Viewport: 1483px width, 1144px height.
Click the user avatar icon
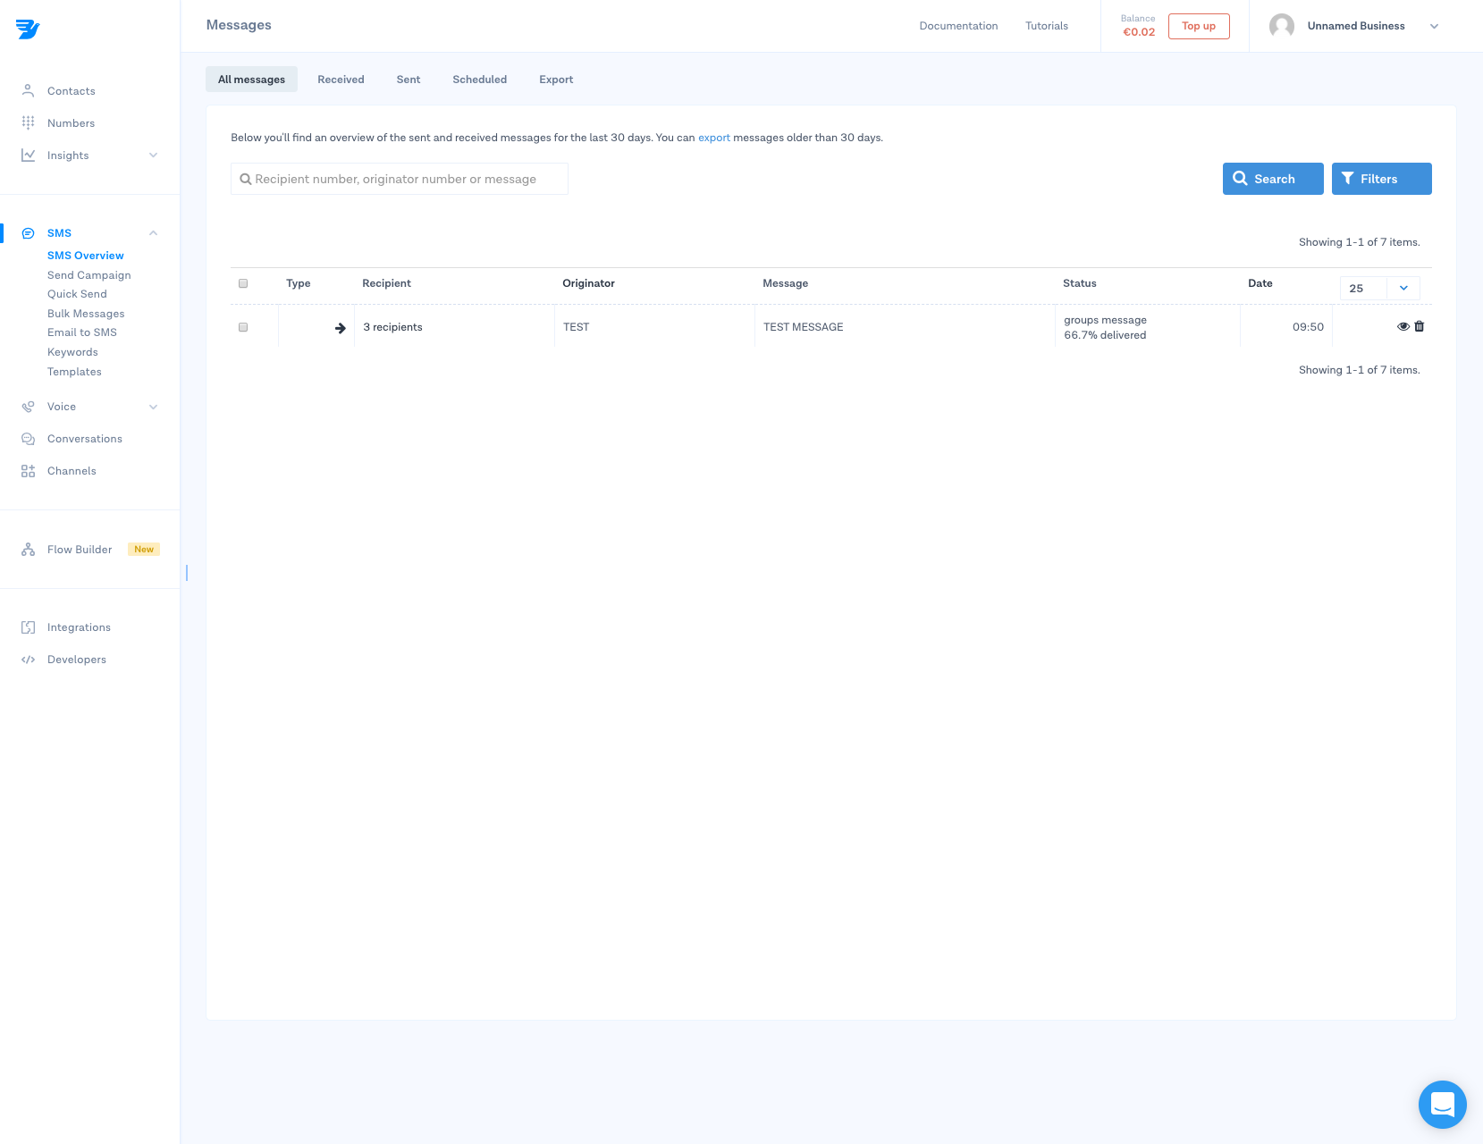(x=1281, y=26)
